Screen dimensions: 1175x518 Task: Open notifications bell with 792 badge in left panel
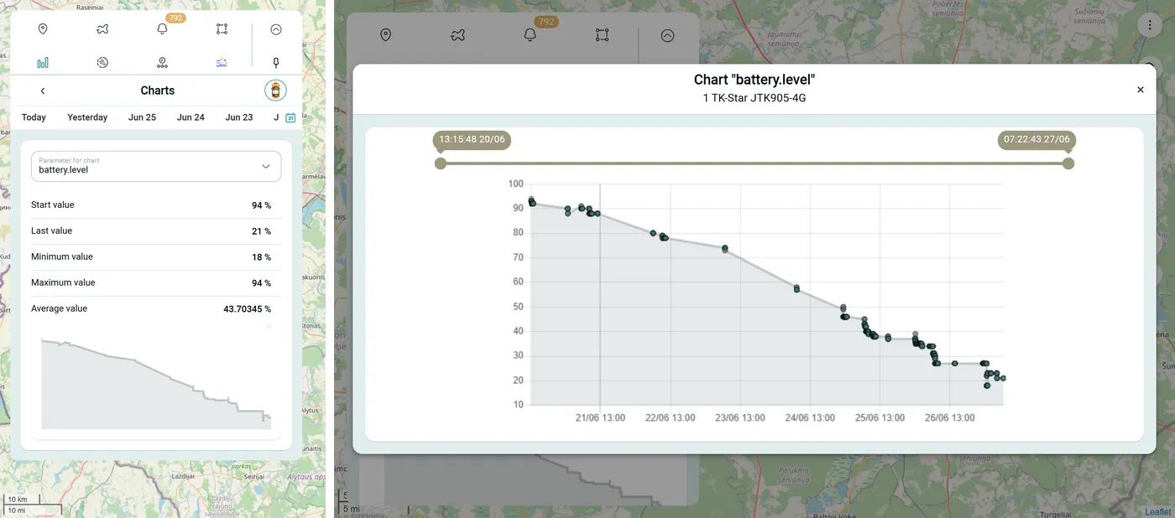click(x=162, y=29)
